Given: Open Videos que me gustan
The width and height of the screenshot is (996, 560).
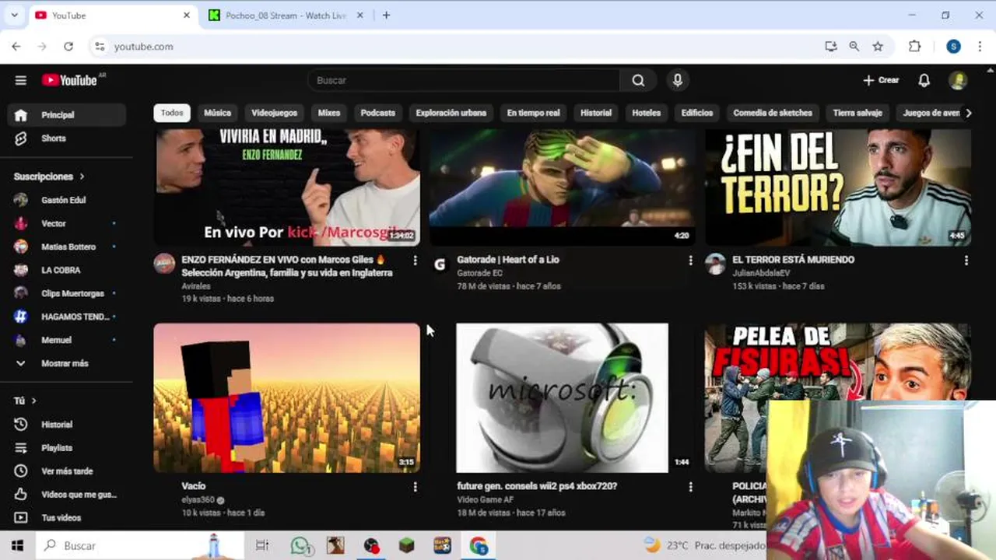Looking at the screenshot, I should coord(67,495).
